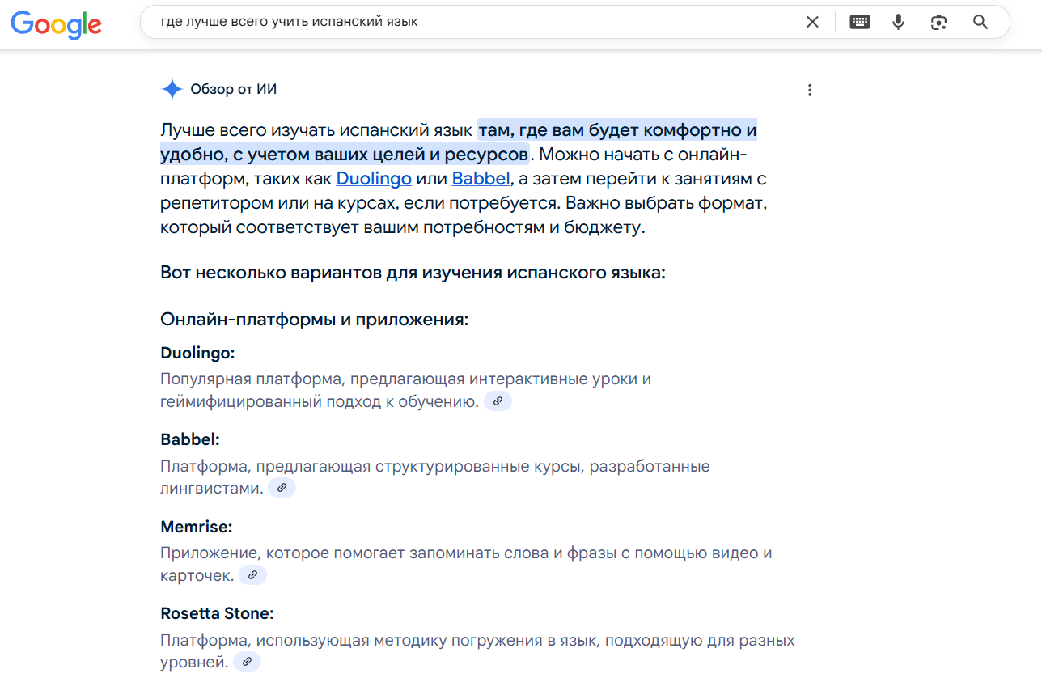Viewport: 1042px width, 678px height.
Task: Click source link icon after Babbel description
Action: coord(282,488)
